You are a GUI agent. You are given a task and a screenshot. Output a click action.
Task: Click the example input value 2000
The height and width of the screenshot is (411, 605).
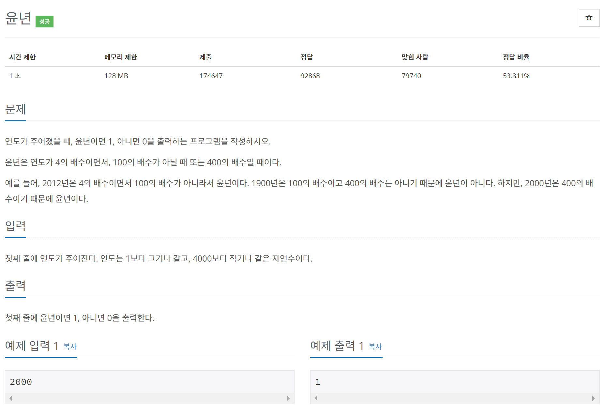(21, 382)
